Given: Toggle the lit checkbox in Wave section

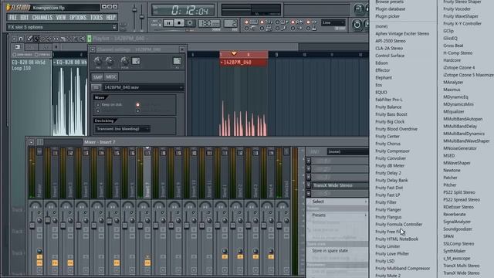Looking at the screenshot, I should click(x=137, y=104).
